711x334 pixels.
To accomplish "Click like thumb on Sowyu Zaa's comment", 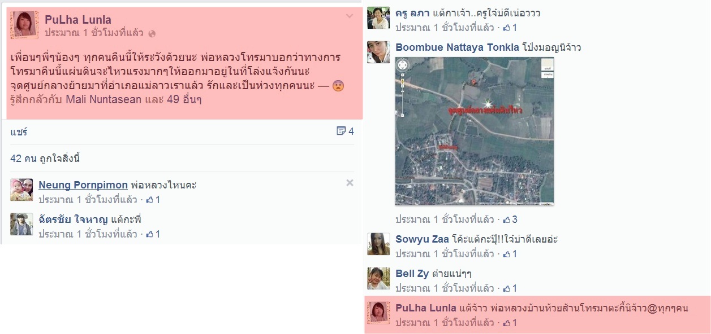I will (506, 254).
